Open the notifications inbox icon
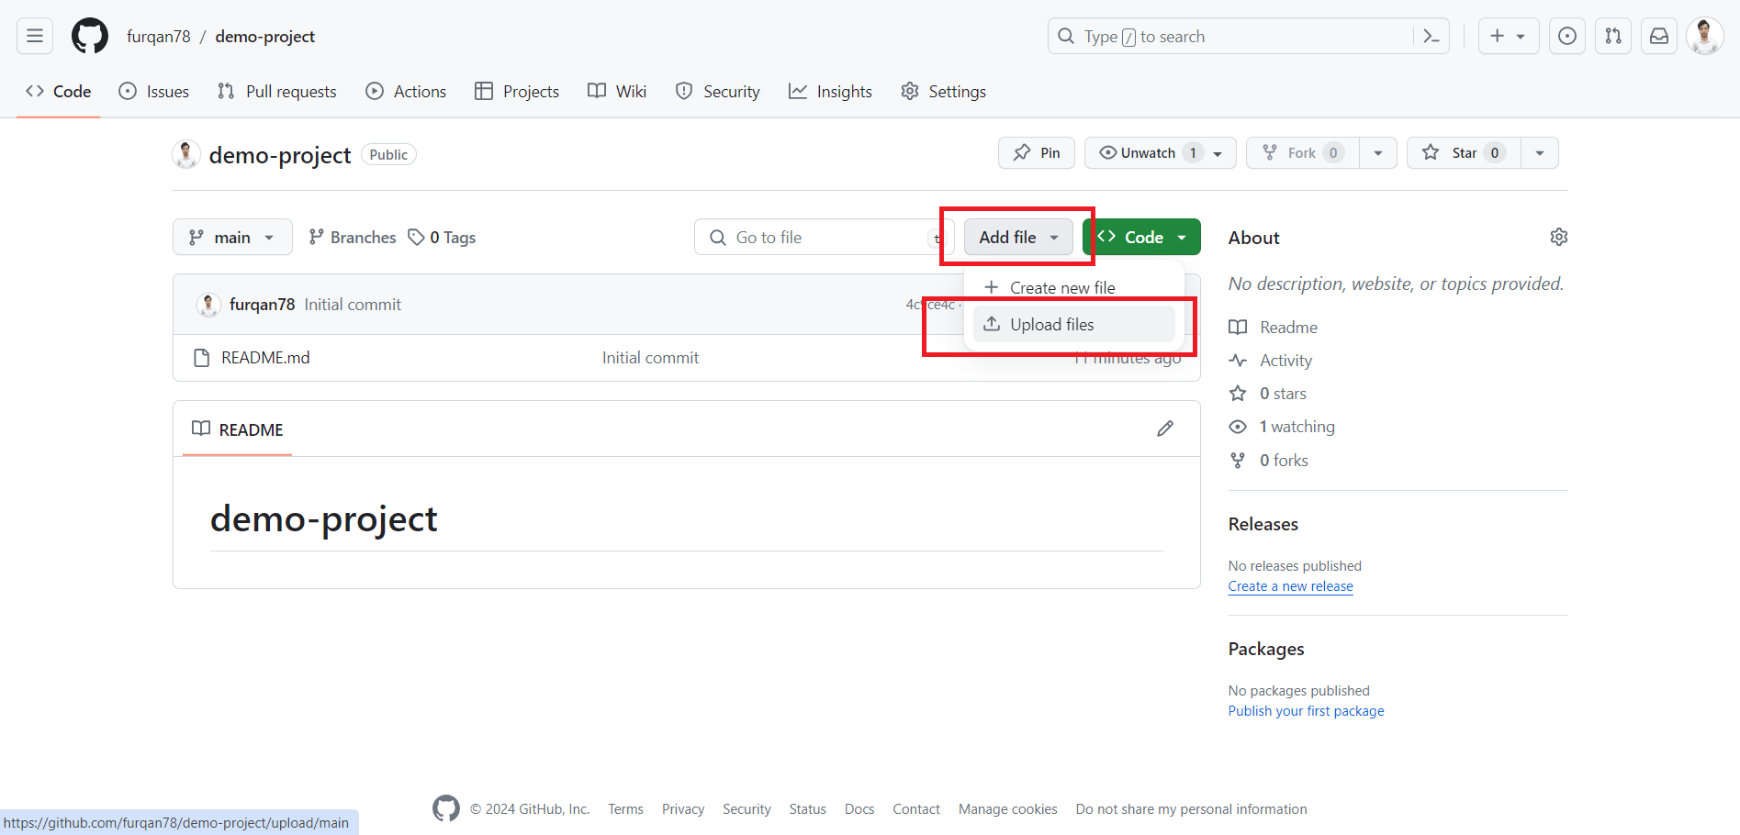The width and height of the screenshot is (1740, 835). 1658,36
